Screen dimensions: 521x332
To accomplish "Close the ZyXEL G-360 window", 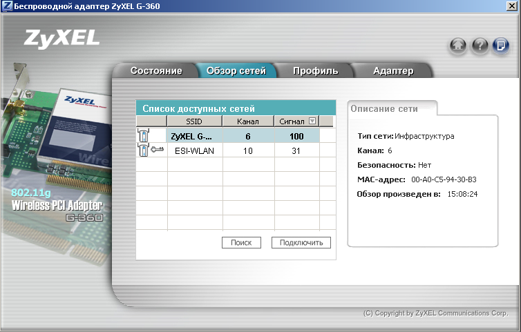I will [512, 6].
